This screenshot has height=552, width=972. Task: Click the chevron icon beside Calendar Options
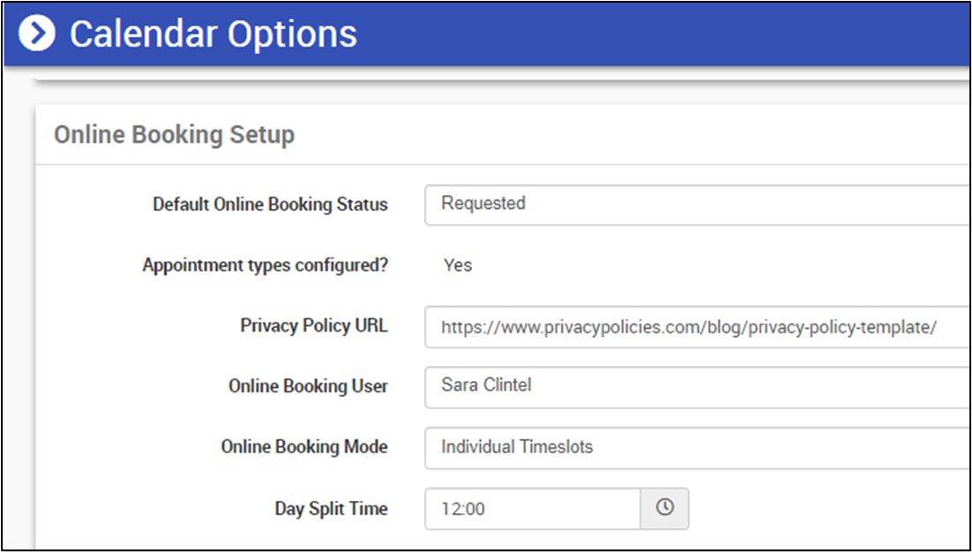[x=37, y=34]
